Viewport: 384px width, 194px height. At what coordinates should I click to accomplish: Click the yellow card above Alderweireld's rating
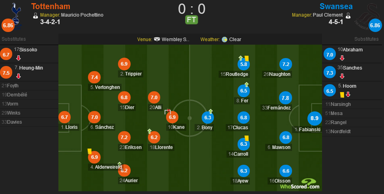(90, 151)
